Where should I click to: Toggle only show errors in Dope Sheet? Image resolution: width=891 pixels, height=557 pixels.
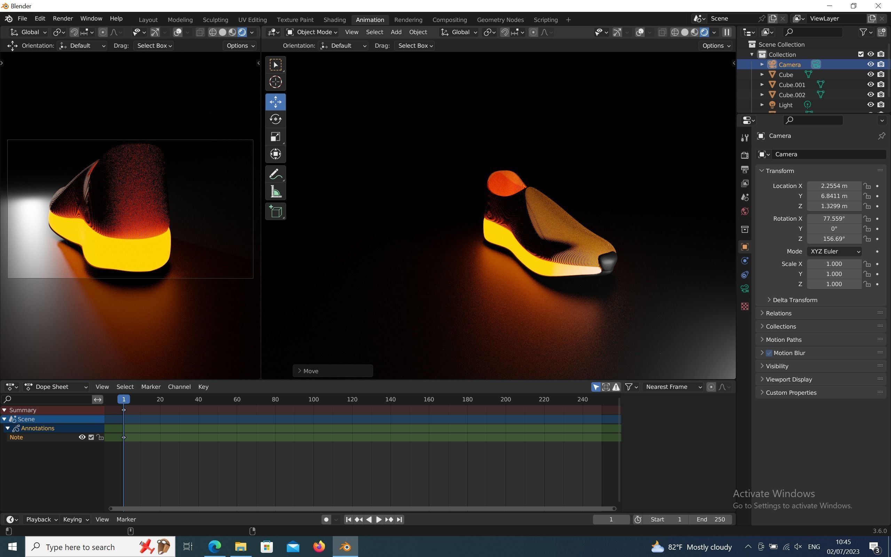coord(616,387)
